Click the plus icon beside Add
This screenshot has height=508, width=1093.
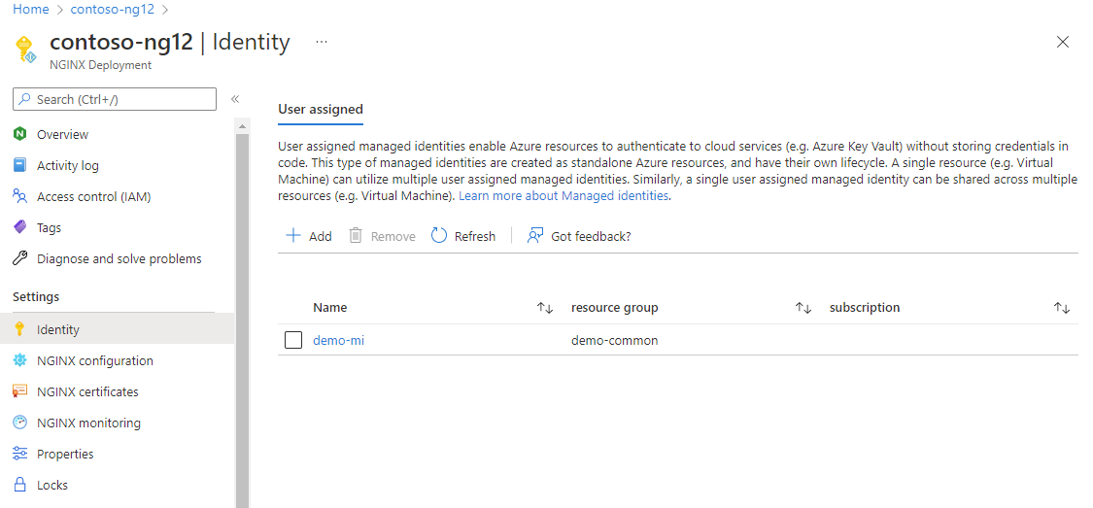(293, 235)
